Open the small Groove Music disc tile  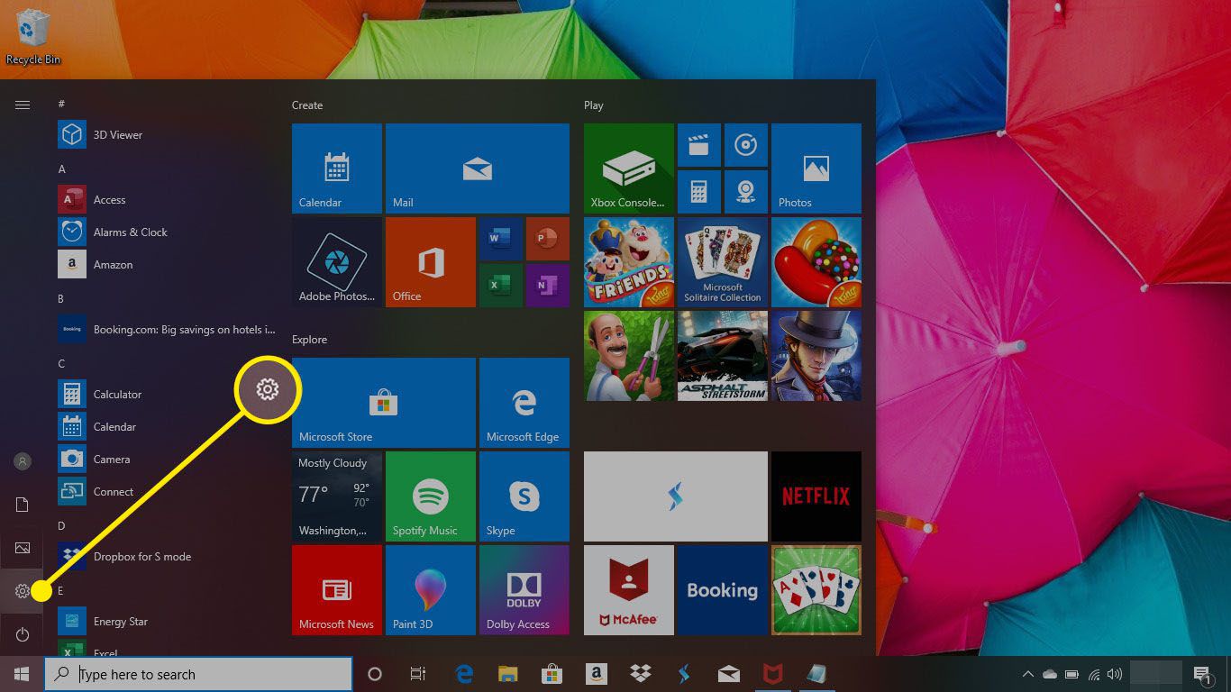[x=745, y=144]
